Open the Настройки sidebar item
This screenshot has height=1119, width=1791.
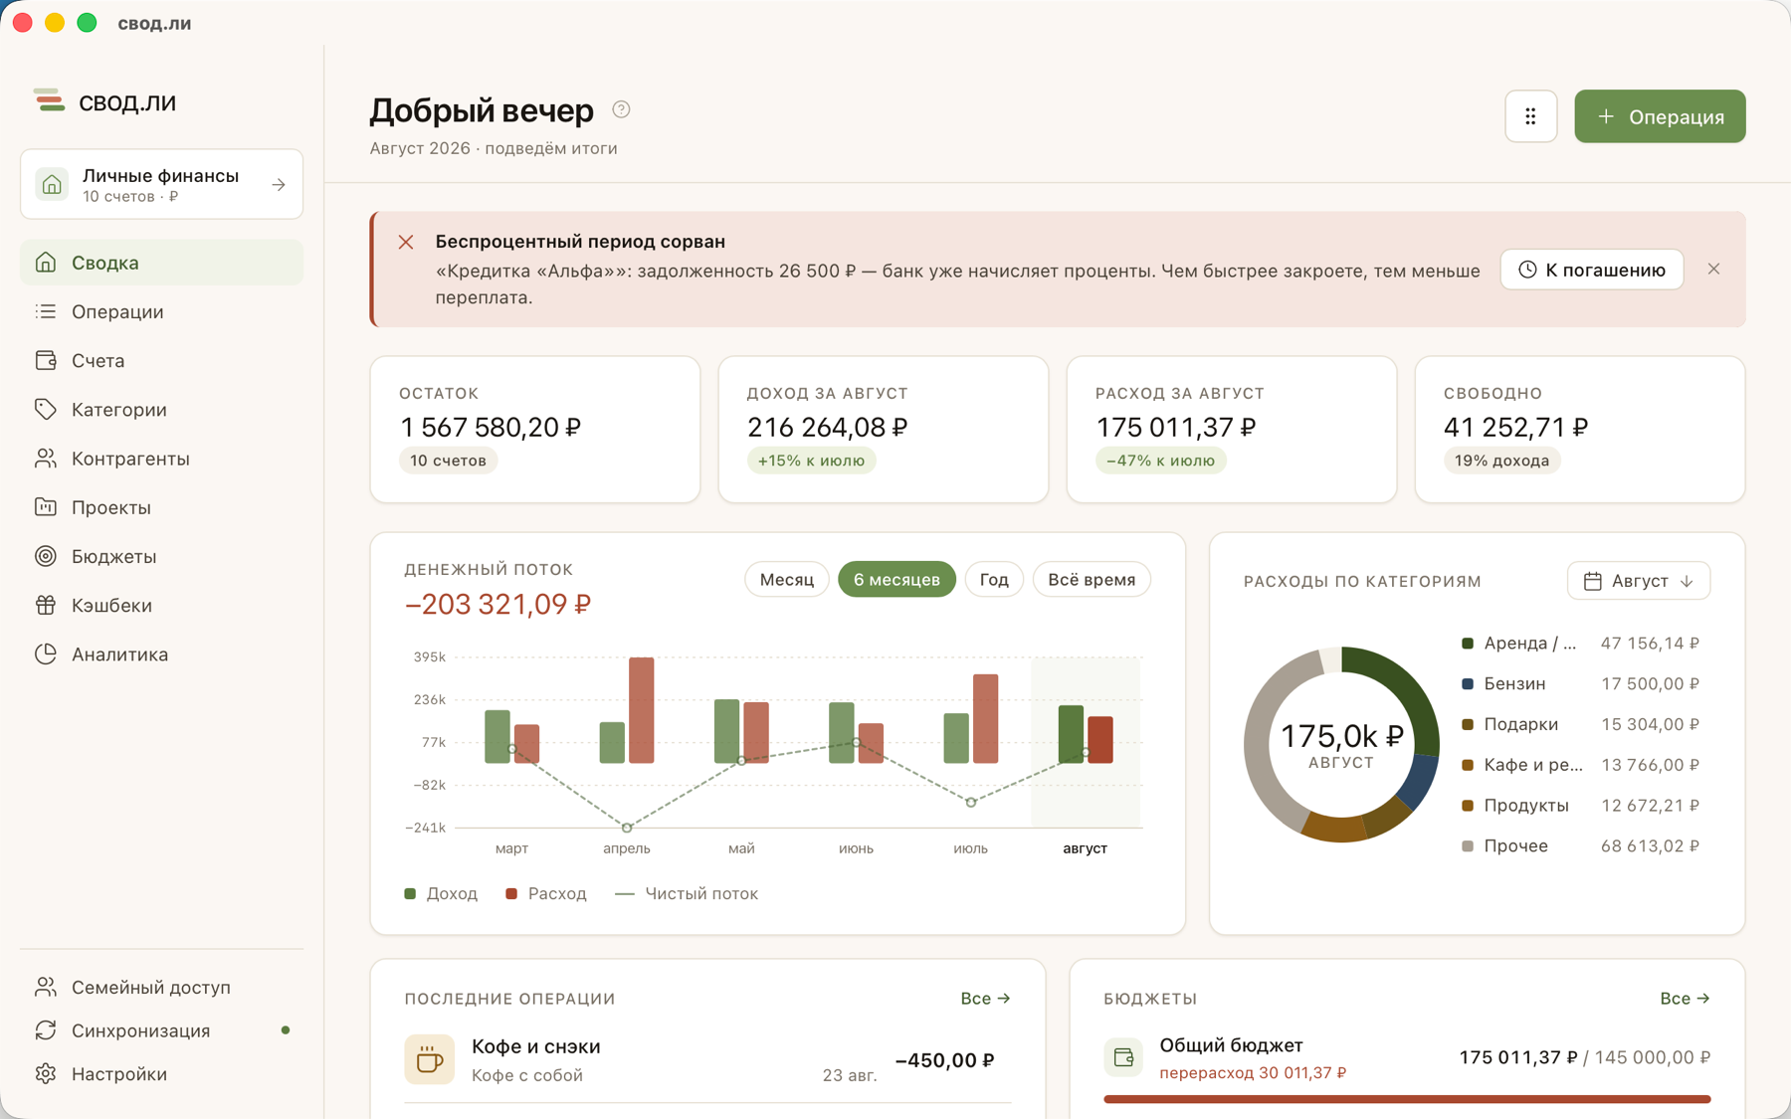161,1074
